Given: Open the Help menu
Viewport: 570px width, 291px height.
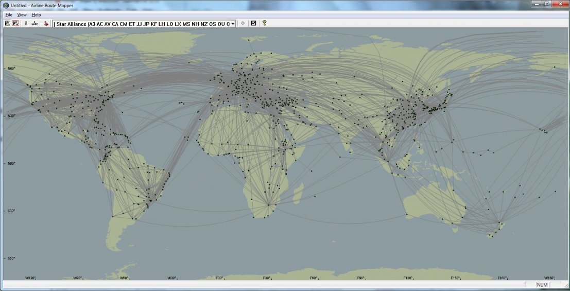Looking at the screenshot, I should point(36,15).
